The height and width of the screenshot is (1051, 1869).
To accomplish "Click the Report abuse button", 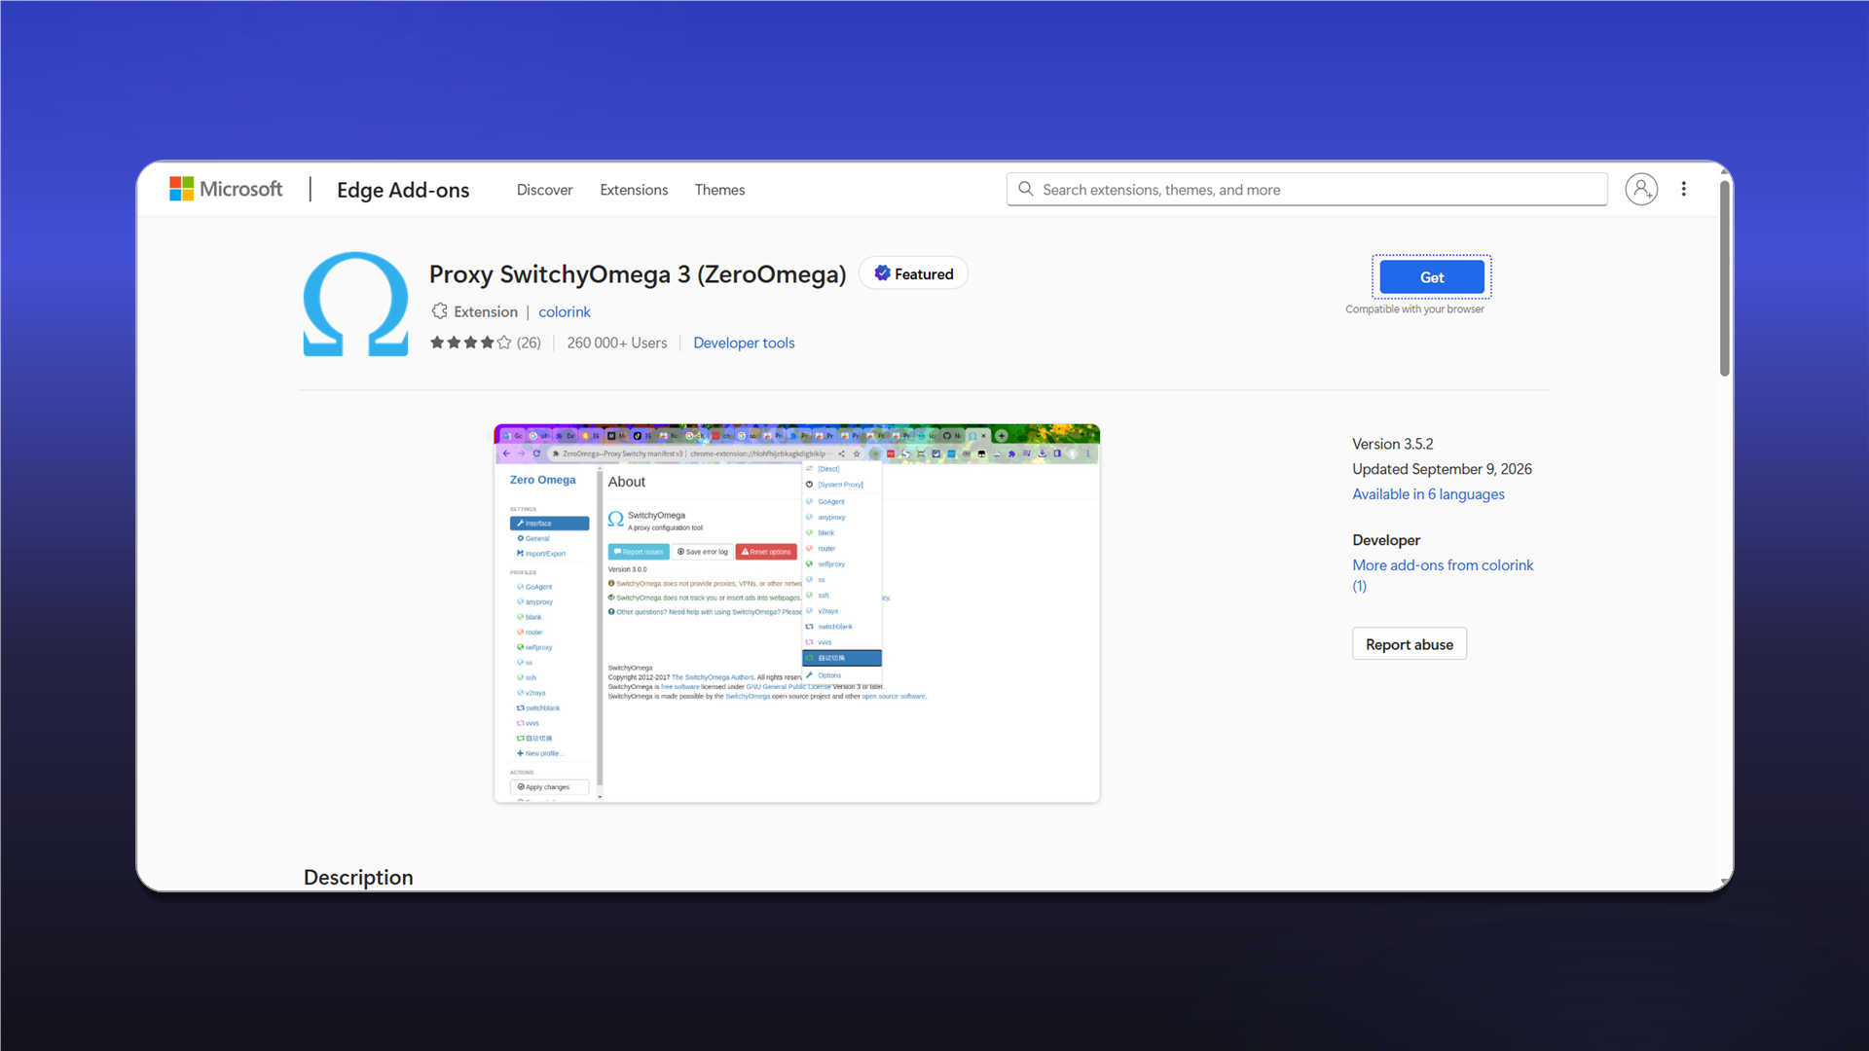I will 1409,644.
